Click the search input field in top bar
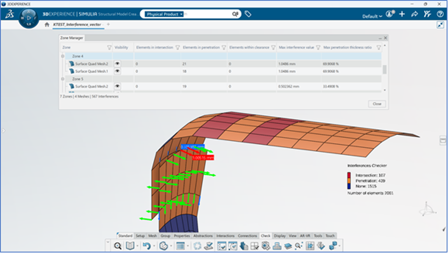Viewport: 448px width, 253px height. [207, 14]
